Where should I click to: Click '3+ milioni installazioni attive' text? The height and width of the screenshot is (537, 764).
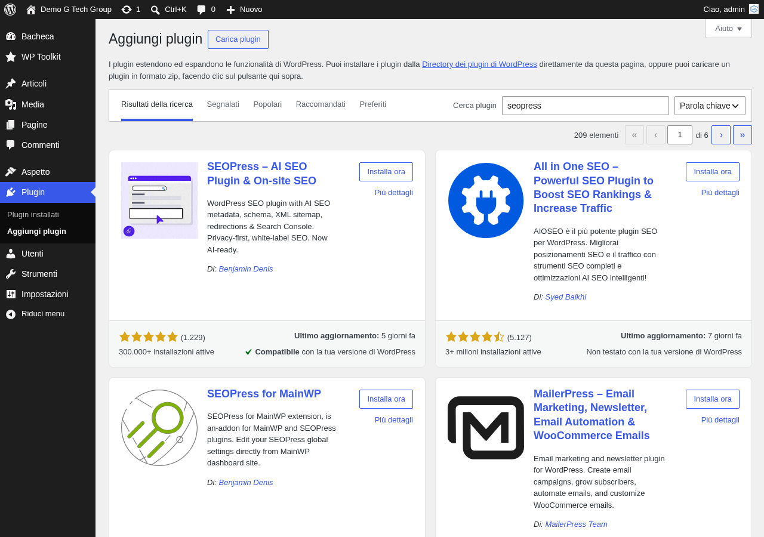click(493, 351)
